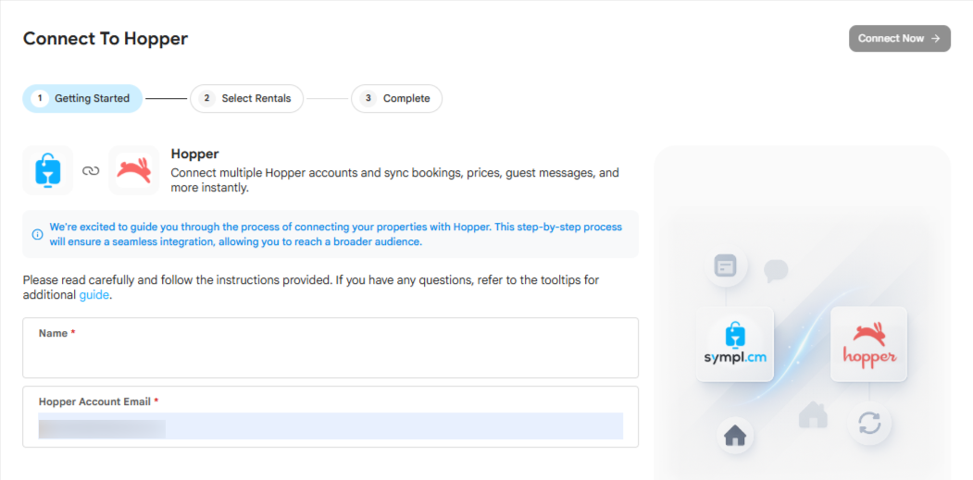The image size is (973, 480).
Task: Click the bold Hopper title text
Action: (x=194, y=154)
